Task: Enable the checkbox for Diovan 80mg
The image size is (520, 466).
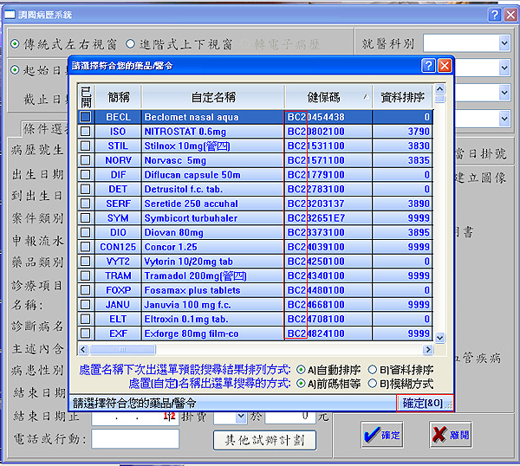Action: pos(85,232)
